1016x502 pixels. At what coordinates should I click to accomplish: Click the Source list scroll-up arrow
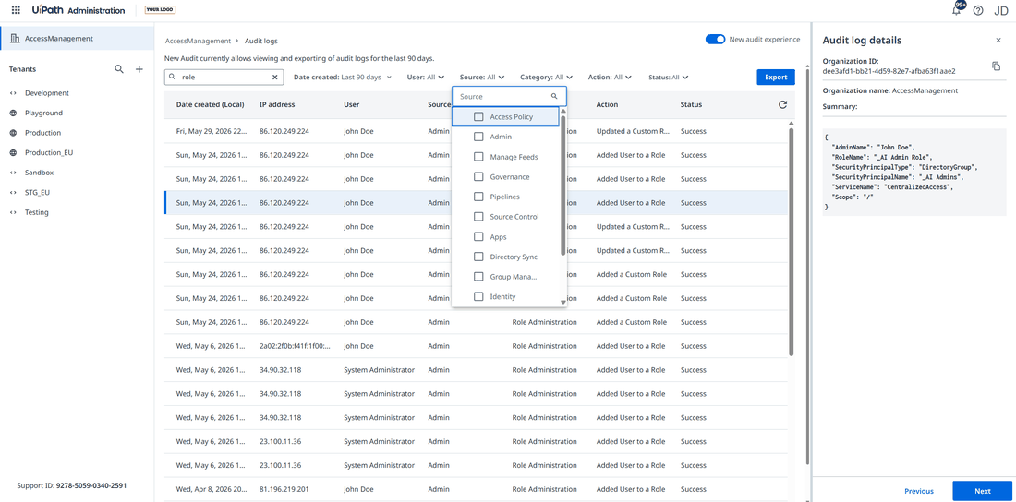[563, 111]
